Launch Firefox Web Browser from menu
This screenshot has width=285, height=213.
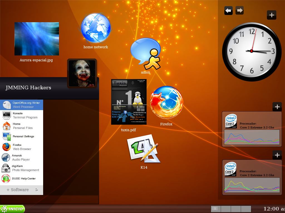click(21, 147)
